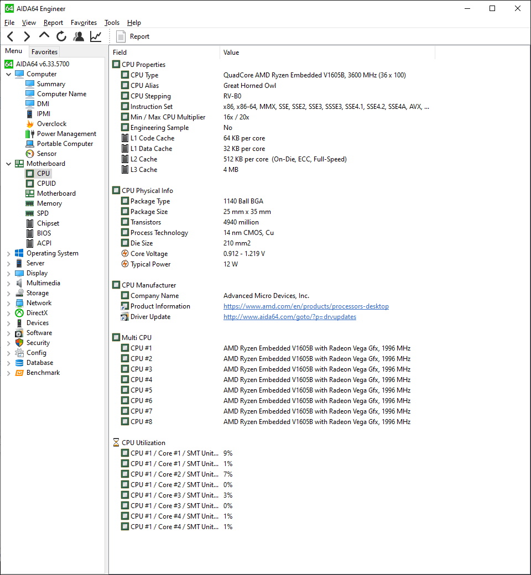Expand the Display node

pos(8,273)
